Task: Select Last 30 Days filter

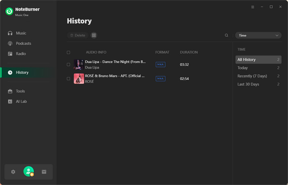Action: point(258,84)
